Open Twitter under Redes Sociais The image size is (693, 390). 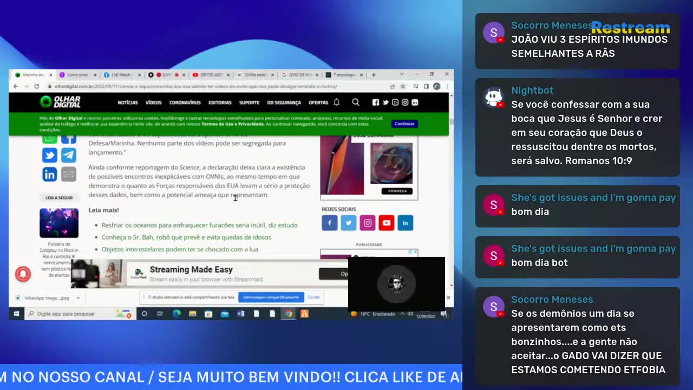pyautogui.click(x=349, y=223)
